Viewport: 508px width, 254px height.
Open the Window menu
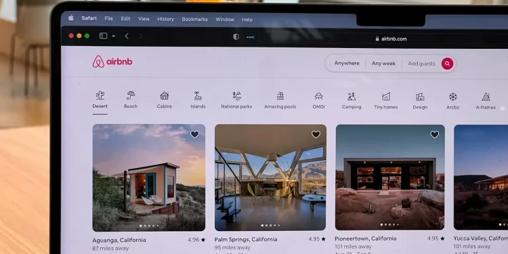point(225,20)
